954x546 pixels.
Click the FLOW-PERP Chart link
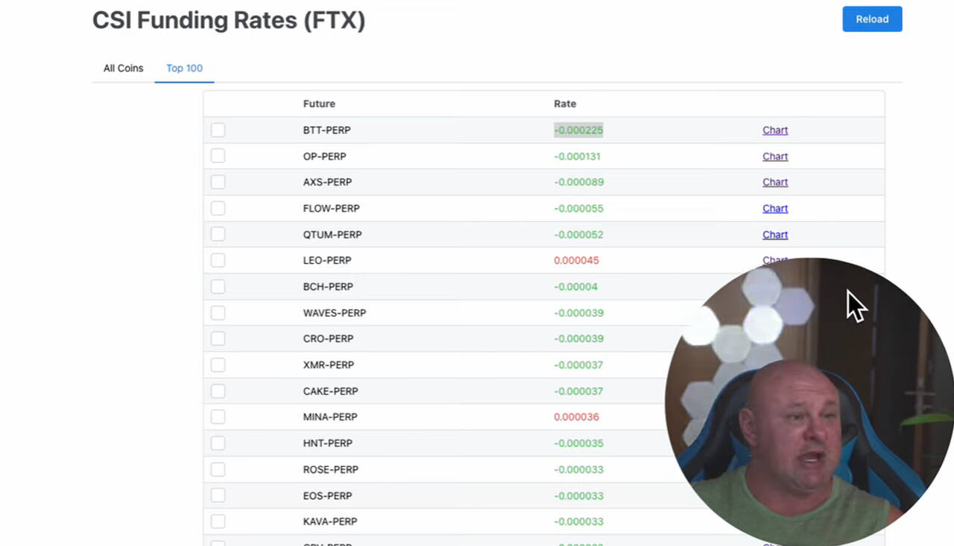(774, 209)
